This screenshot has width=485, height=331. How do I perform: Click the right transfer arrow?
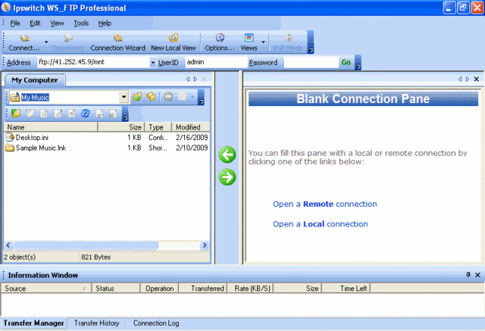(227, 177)
